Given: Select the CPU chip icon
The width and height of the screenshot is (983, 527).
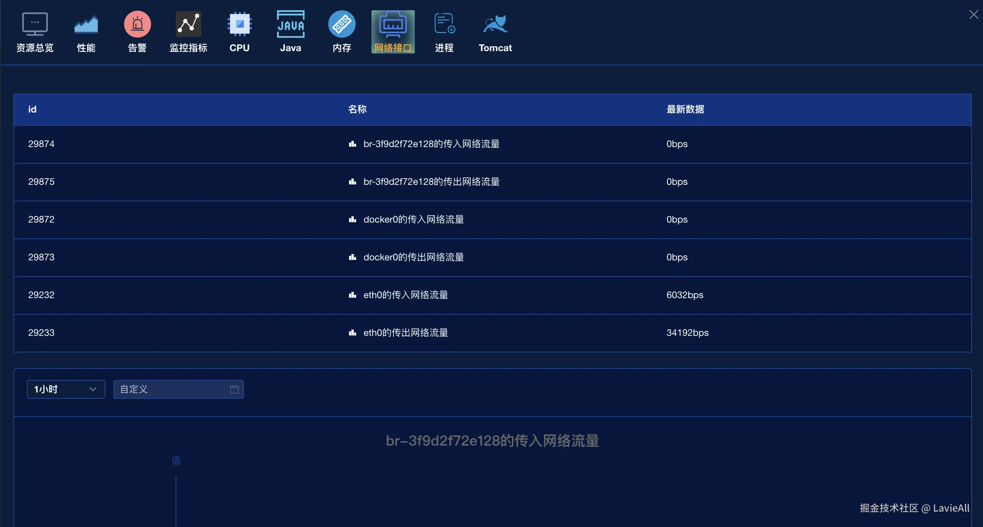Looking at the screenshot, I should click(239, 24).
